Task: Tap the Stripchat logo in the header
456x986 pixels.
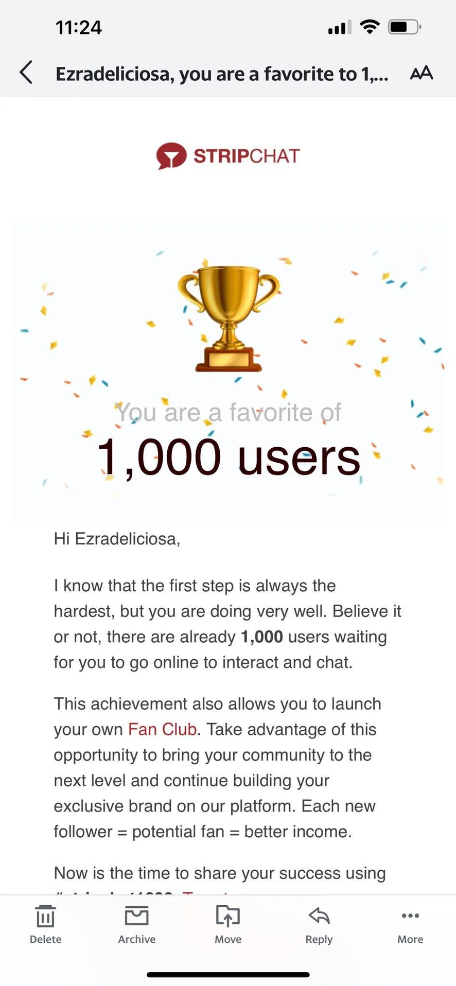Action: click(x=228, y=156)
